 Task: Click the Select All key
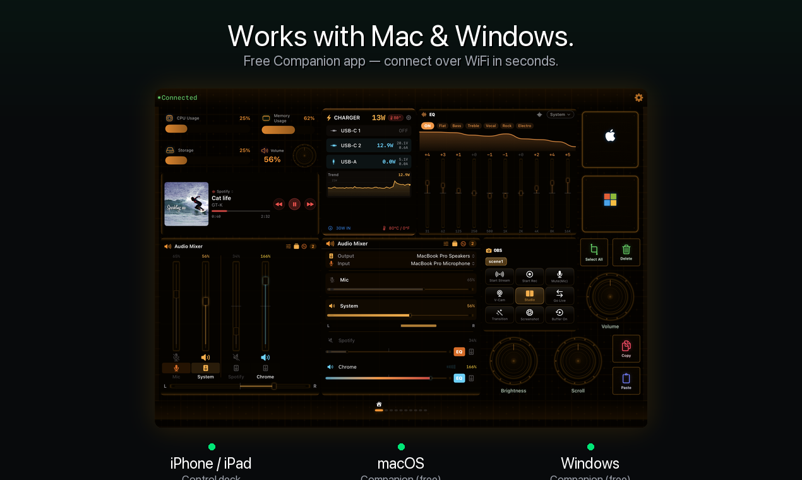point(594,252)
